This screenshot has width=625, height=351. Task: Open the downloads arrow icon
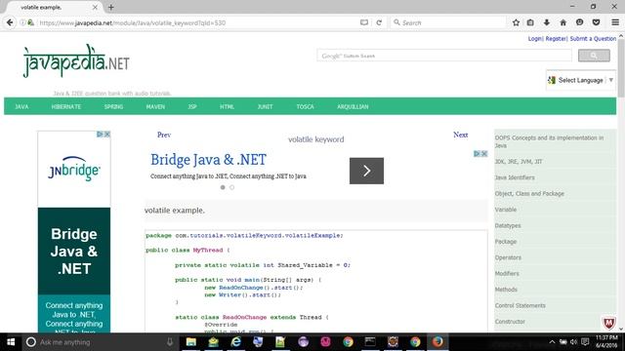[x=547, y=22]
